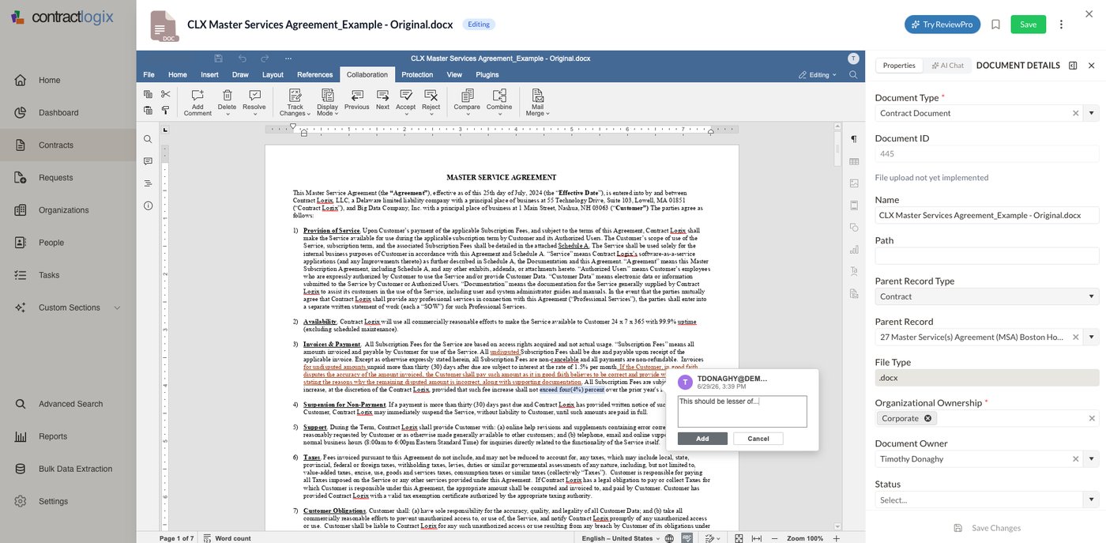Clear the Document Type selection
Image resolution: width=1106 pixels, height=543 pixels.
tap(1075, 113)
